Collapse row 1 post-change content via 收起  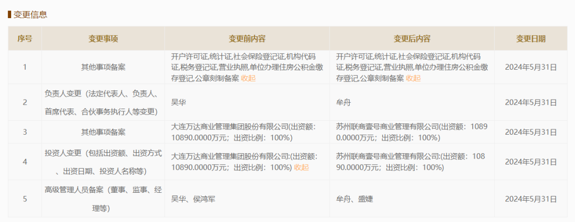[x=413, y=78]
